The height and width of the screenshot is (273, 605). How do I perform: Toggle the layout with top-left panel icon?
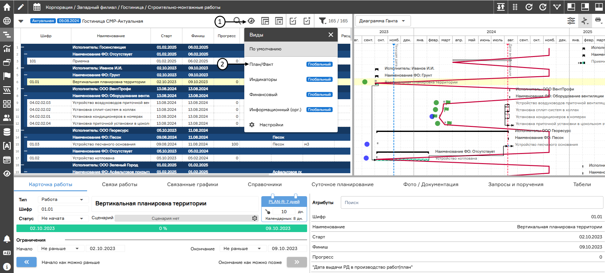coord(571,7)
